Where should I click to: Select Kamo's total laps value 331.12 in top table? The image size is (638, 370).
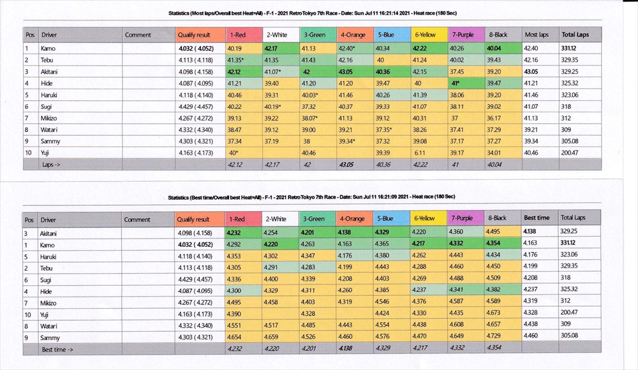[570, 48]
